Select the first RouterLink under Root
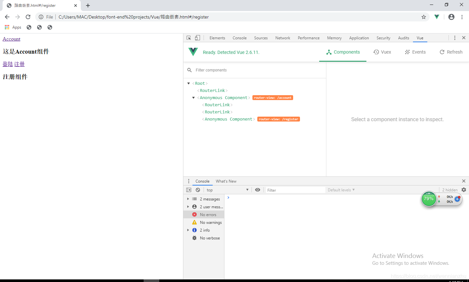 tap(212, 91)
